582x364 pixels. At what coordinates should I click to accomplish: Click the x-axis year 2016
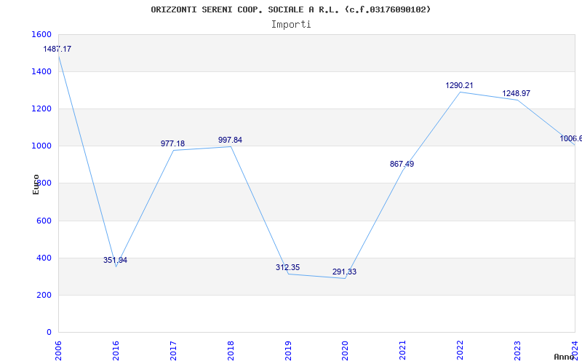(x=116, y=350)
